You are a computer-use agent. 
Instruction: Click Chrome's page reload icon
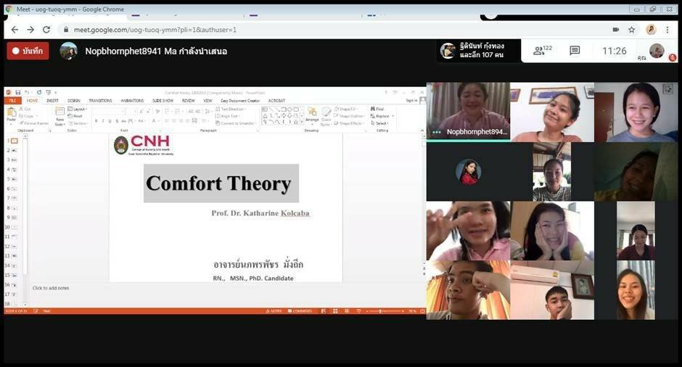click(46, 30)
